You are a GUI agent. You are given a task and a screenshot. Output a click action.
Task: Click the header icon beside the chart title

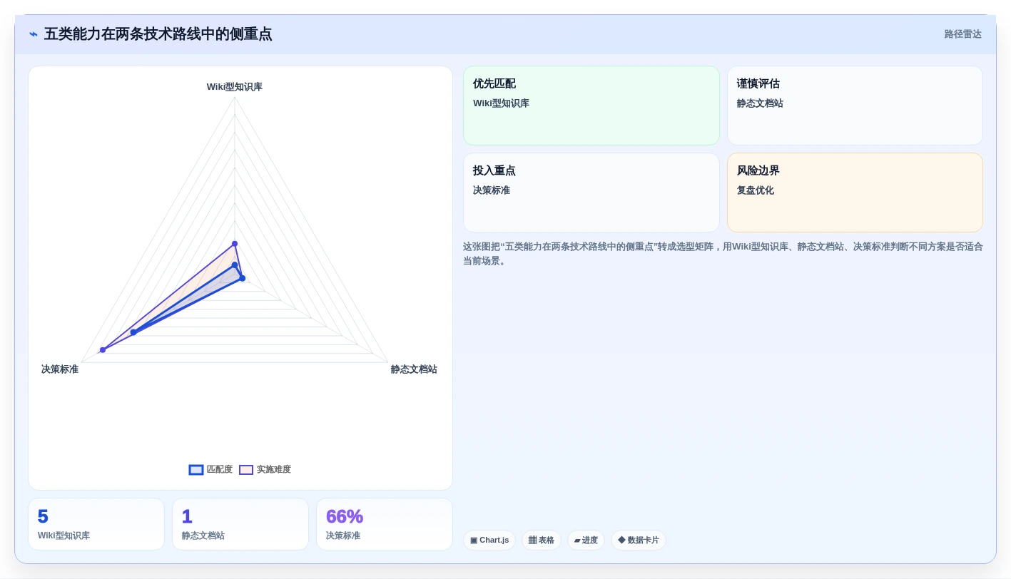34,34
